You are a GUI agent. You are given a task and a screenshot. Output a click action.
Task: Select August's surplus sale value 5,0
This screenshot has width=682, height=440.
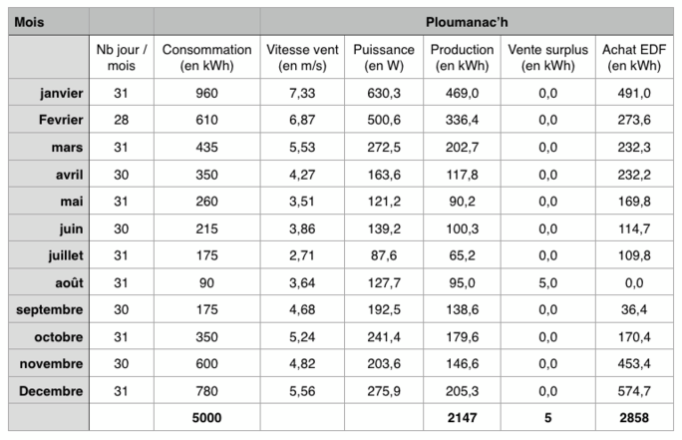pyautogui.click(x=547, y=282)
